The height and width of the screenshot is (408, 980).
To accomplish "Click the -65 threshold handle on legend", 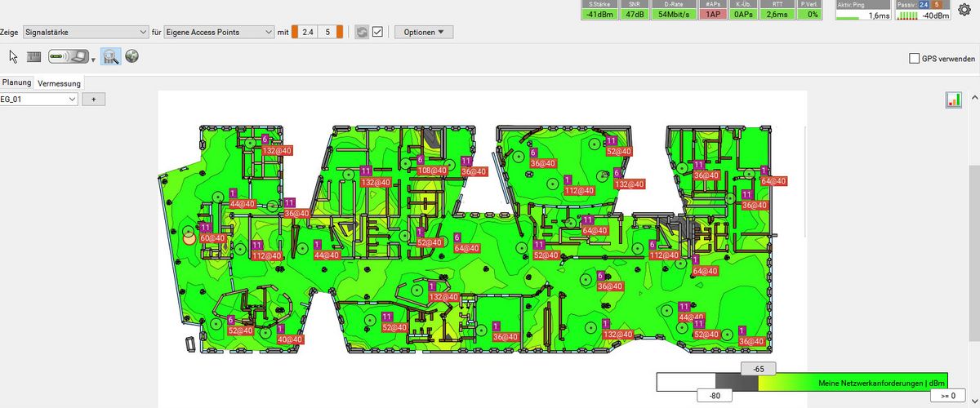I will pyautogui.click(x=758, y=369).
